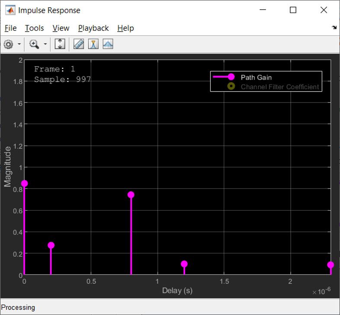Click the path gain marker at zero delay
340x315 pixels.
coord(24,183)
